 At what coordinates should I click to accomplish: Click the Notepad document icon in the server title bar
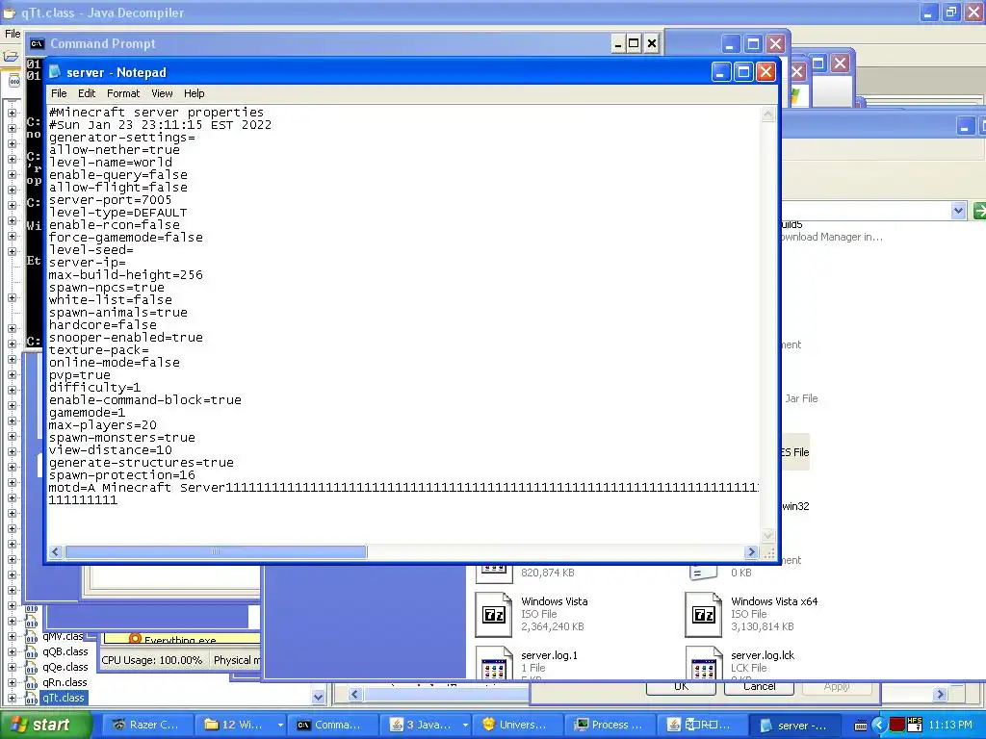pyautogui.click(x=55, y=71)
